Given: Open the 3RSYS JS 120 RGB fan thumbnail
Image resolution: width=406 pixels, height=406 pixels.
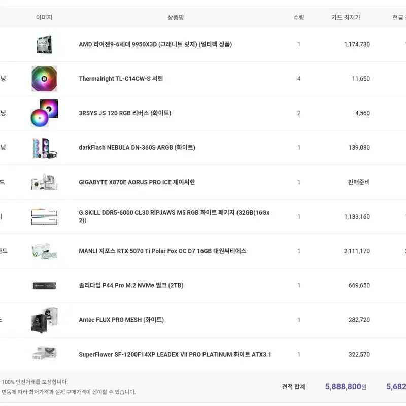Looking at the screenshot, I should [x=44, y=113].
